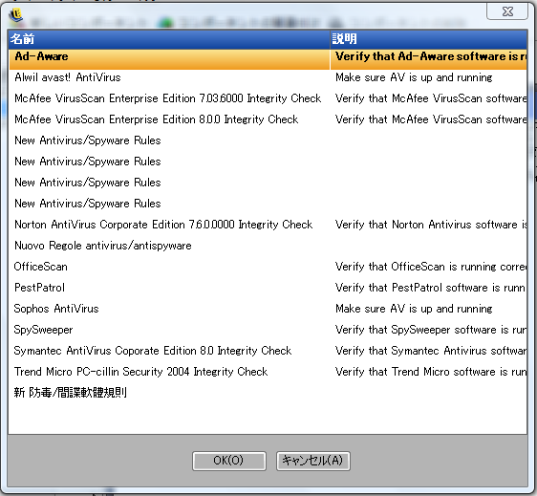
Task: Click 'Verify that PestPatrol software' description
Action: 428,288
